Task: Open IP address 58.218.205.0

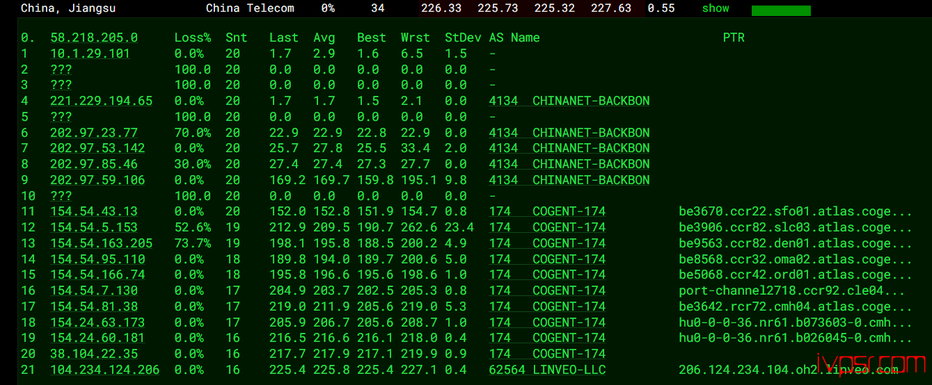Action: [x=94, y=38]
